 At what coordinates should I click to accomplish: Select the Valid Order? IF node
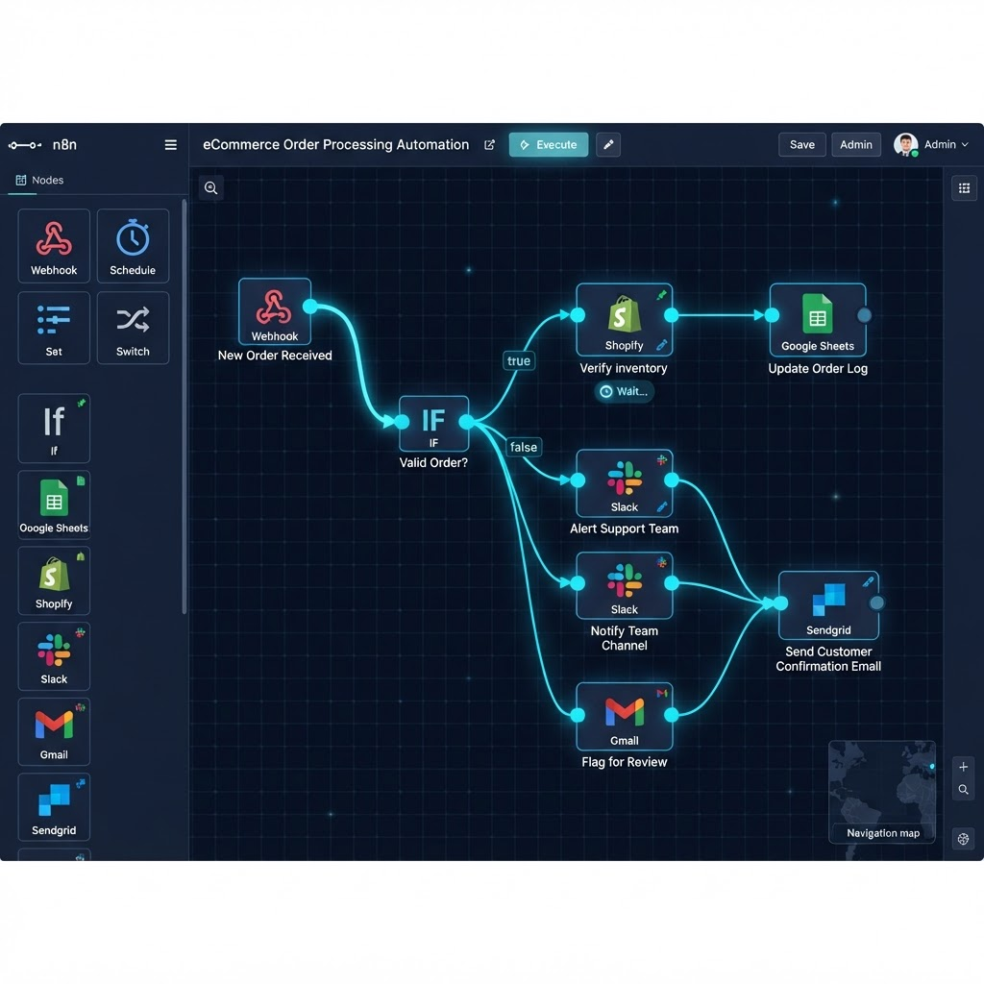coord(433,424)
